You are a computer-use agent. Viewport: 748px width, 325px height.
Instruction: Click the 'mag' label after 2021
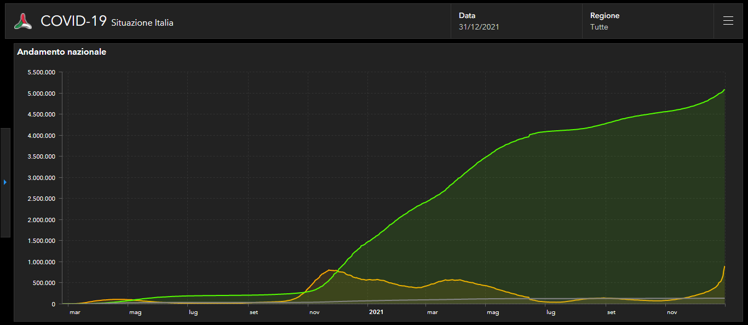point(493,312)
